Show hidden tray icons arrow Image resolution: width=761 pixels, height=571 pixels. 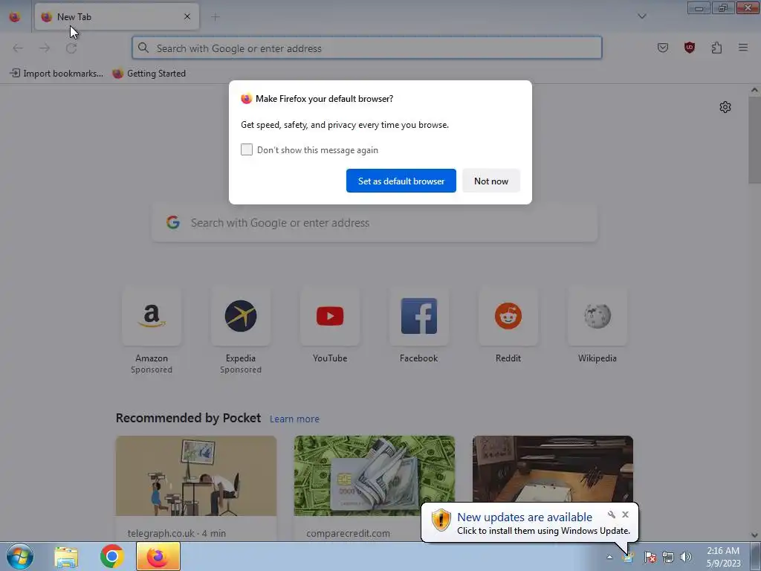click(609, 557)
